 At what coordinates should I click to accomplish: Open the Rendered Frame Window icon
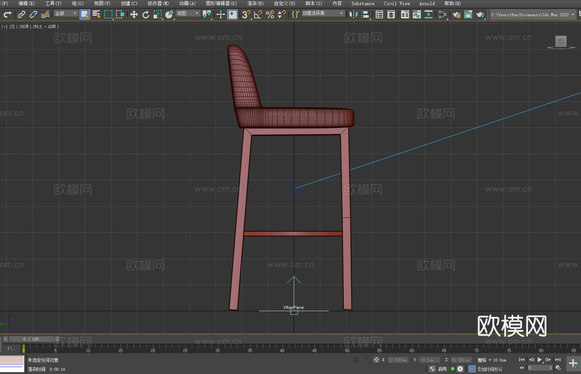click(x=468, y=14)
